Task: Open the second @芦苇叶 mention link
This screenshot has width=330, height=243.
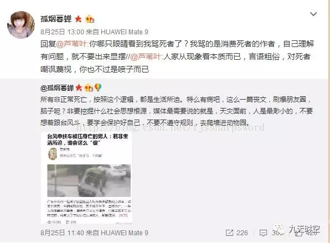Action: pos(146,56)
